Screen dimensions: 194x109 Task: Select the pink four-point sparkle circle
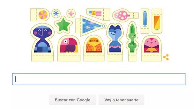click(x=71, y=13)
